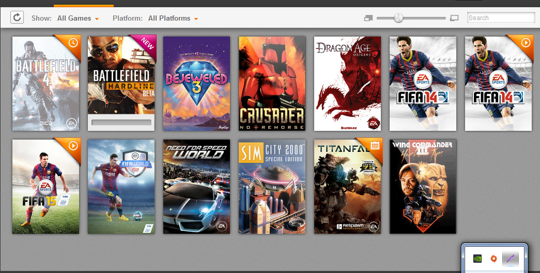540x273 pixels.
Task: Open the FIFA World game tile
Action: [121, 186]
